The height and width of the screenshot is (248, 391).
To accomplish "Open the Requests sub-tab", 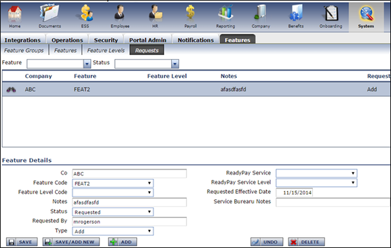I will pyautogui.click(x=147, y=50).
